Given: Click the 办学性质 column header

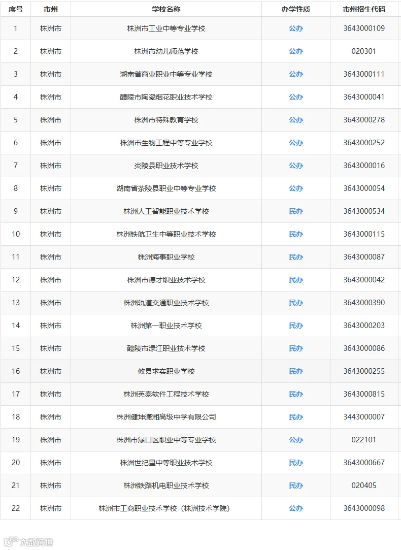Looking at the screenshot, I should pyautogui.click(x=296, y=10).
